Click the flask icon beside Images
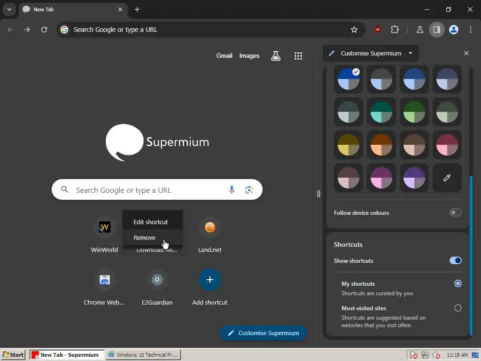This screenshot has width=481, height=361. coord(276,55)
